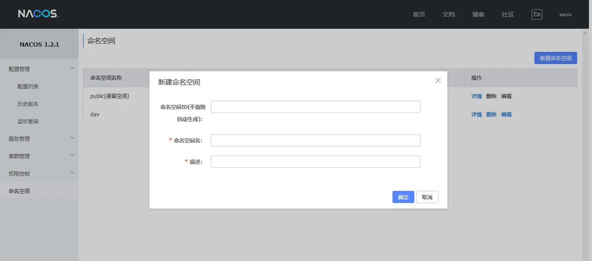The image size is (592, 261).
Task: Open 历史版本 in the sidebar
Action: point(28,104)
